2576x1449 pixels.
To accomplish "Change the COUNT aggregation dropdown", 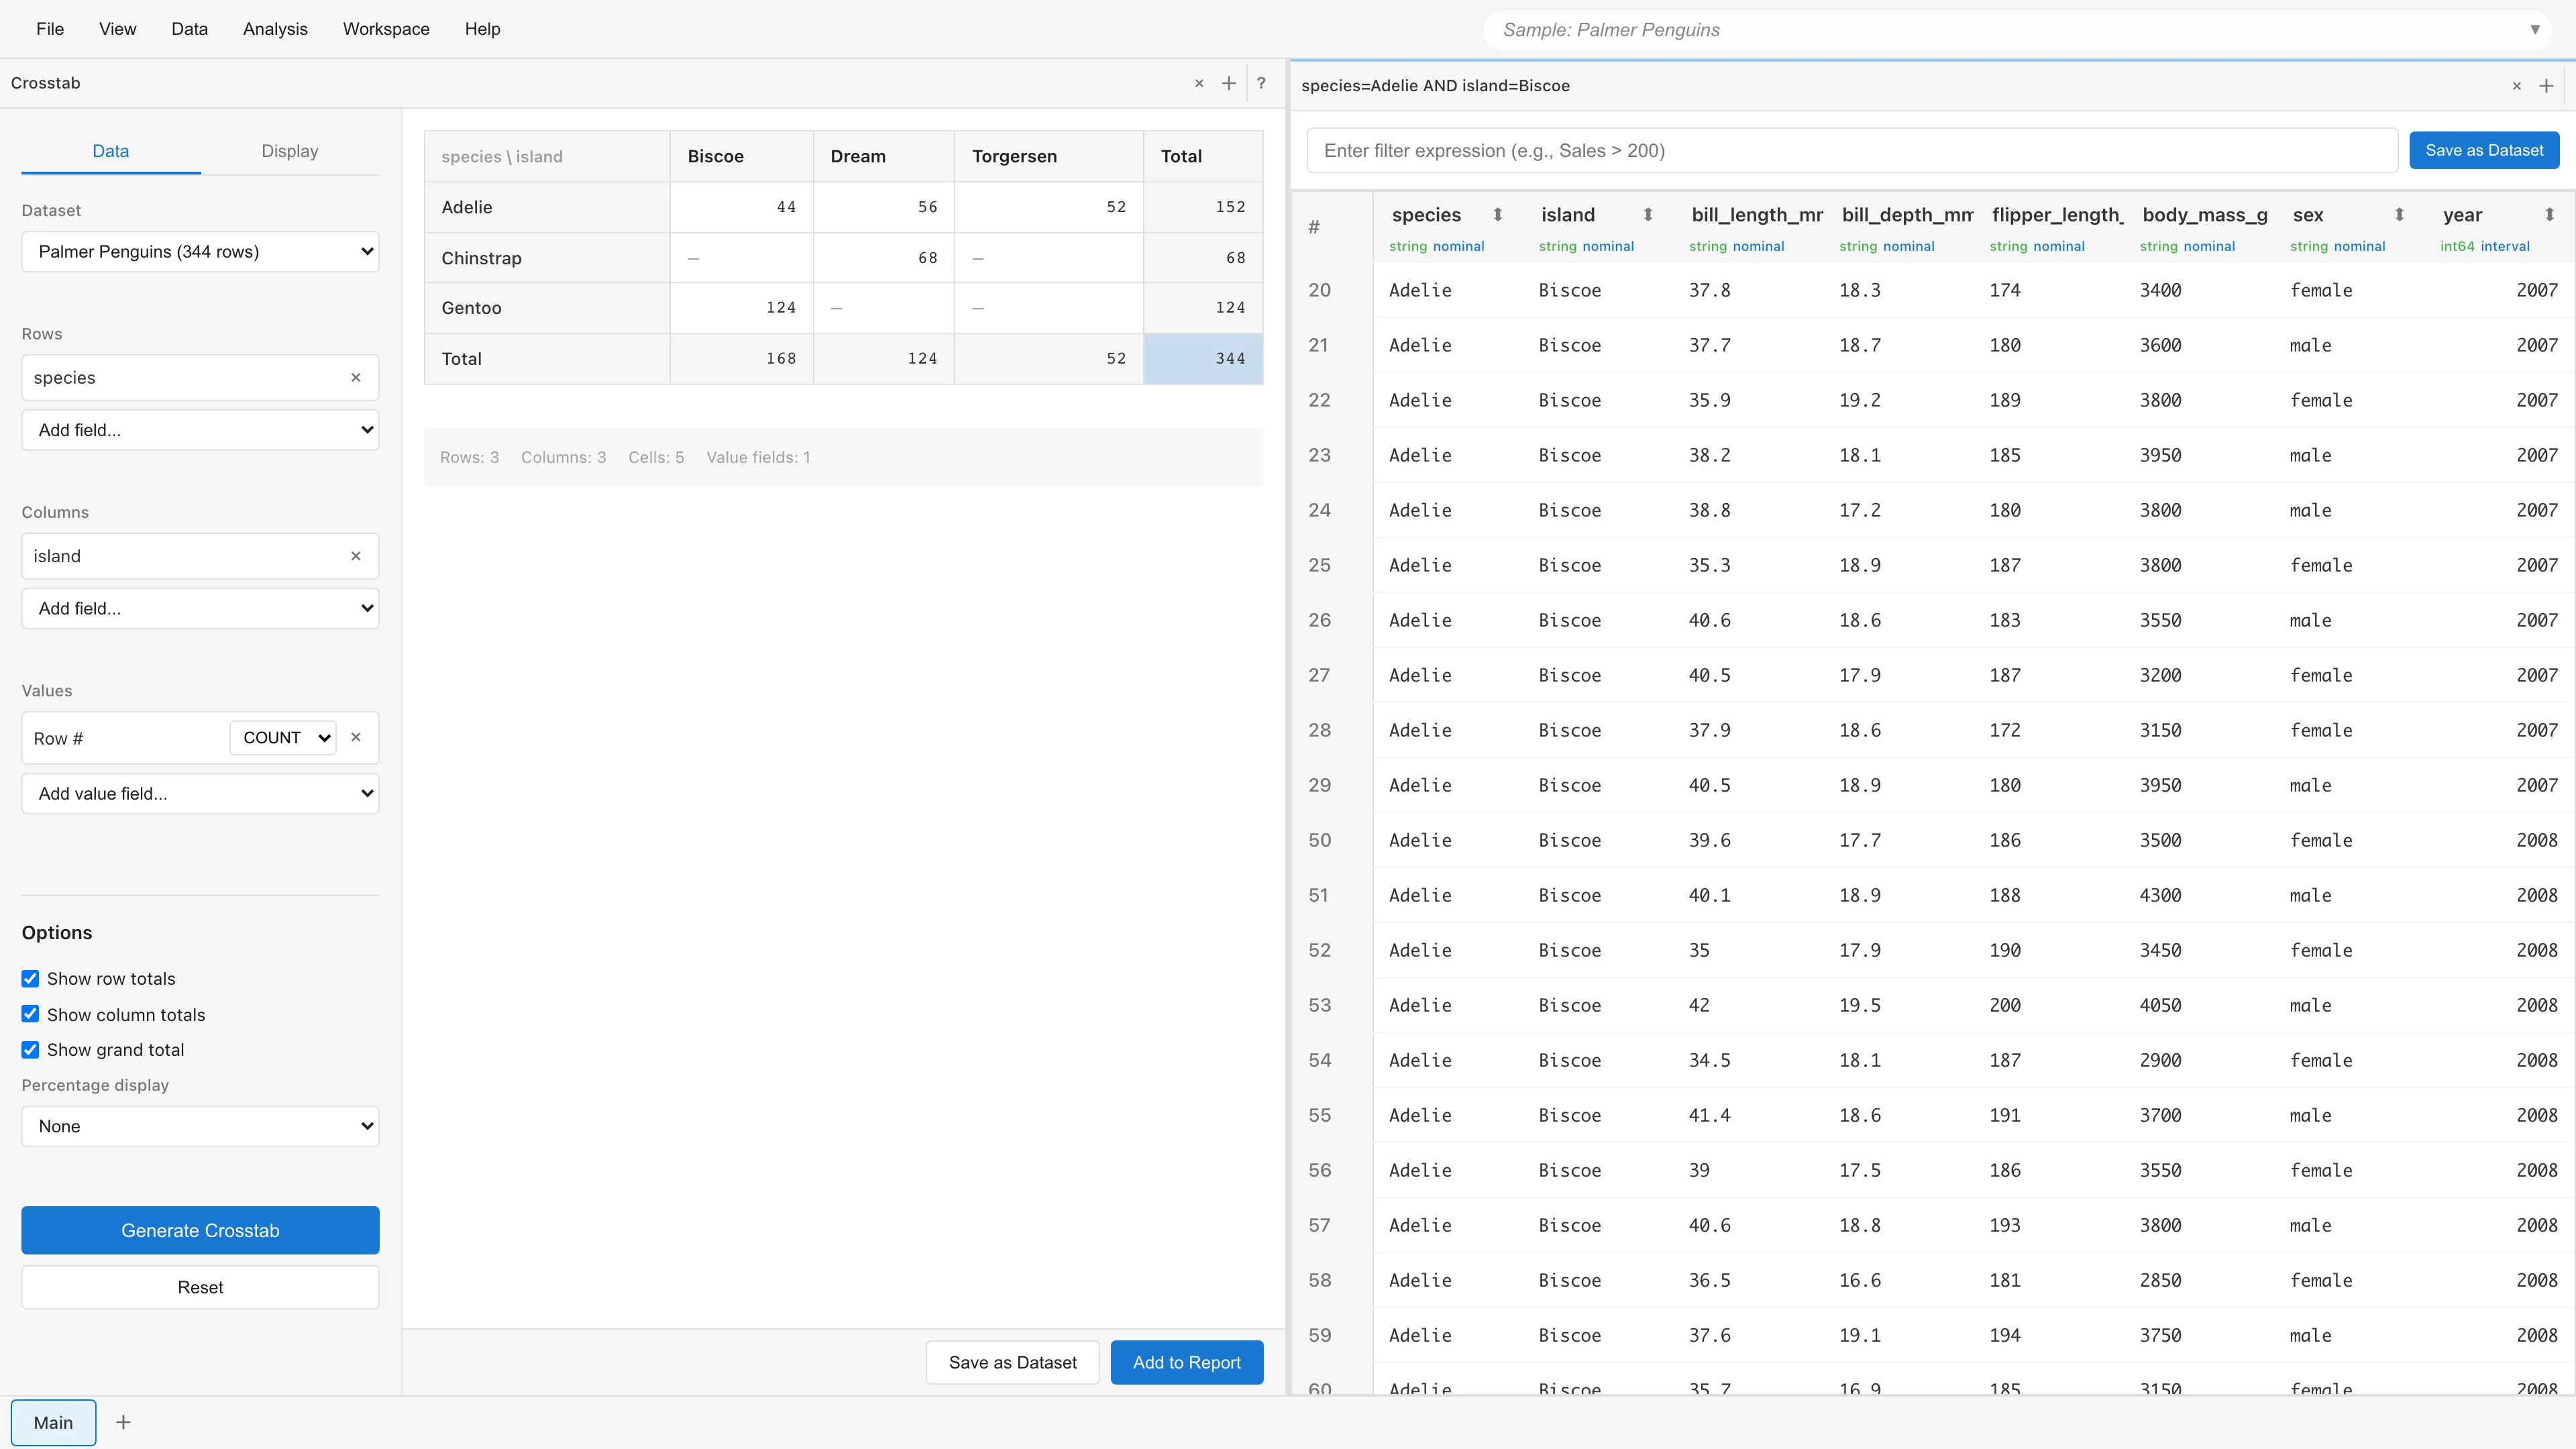I will point(283,737).
